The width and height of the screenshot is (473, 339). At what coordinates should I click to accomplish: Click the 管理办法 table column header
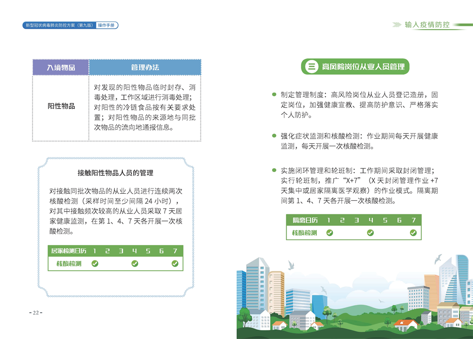(x=145, y=68)
